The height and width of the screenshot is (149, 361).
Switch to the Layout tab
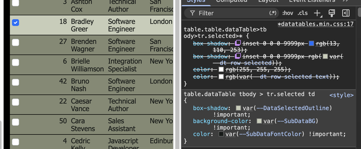click(268, 1)
